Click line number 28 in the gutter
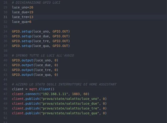This screenshot has height=123, width=167. pos(5,2)
